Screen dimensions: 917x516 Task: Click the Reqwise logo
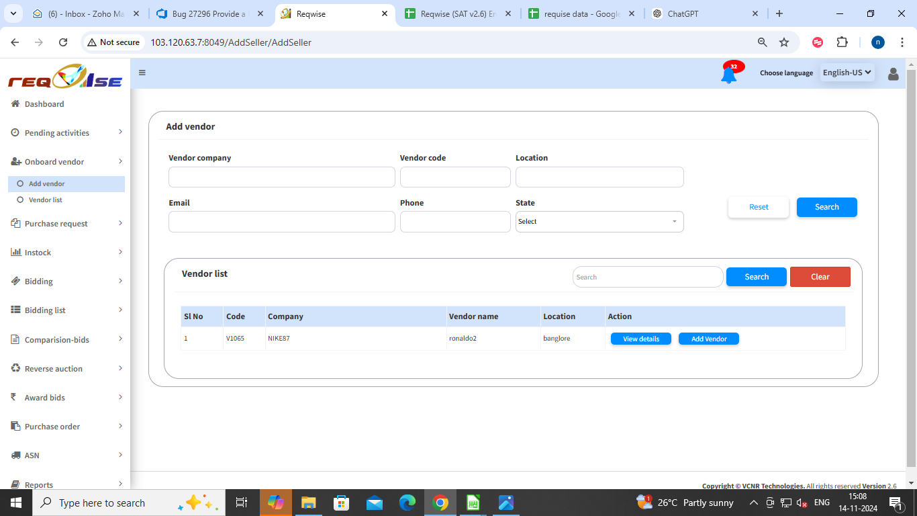coord(64,77)
